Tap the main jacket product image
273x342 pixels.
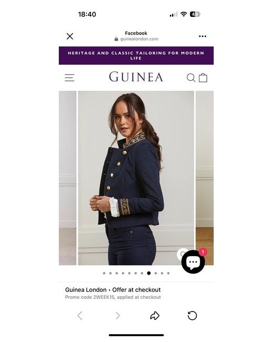[x=136, y=178]
